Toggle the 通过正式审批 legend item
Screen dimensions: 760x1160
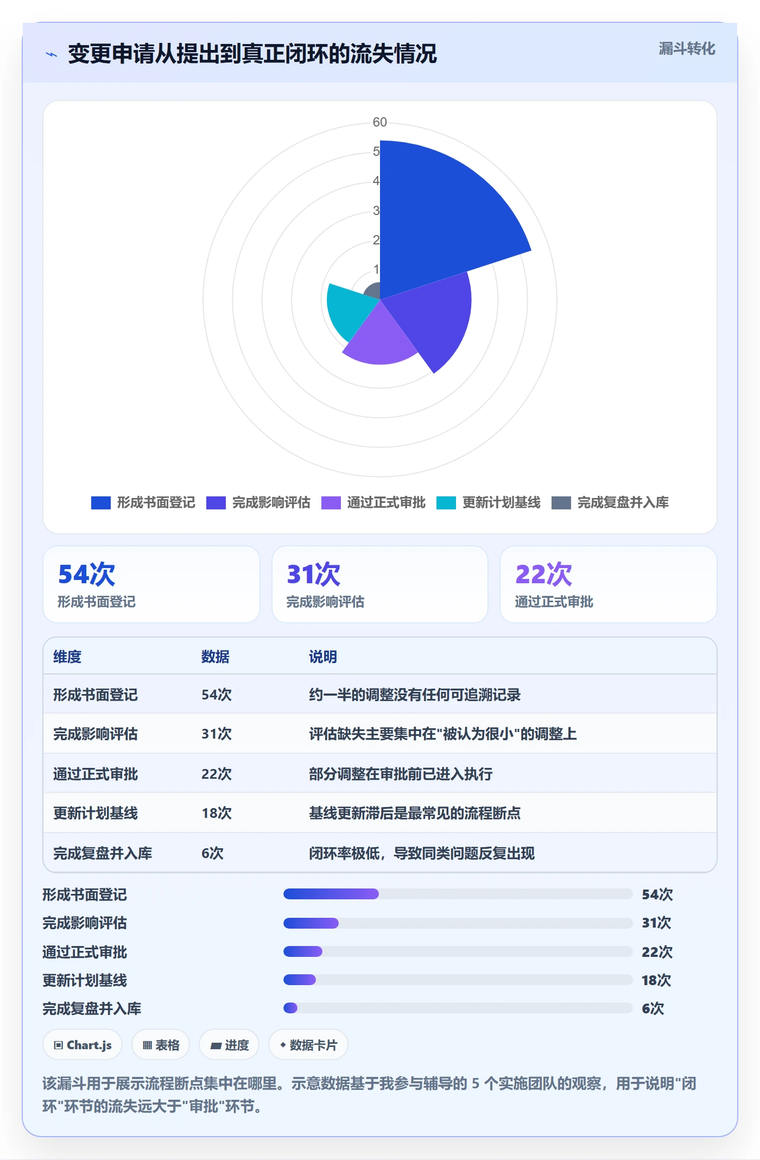pyautogui.click(x=373, y=503)
